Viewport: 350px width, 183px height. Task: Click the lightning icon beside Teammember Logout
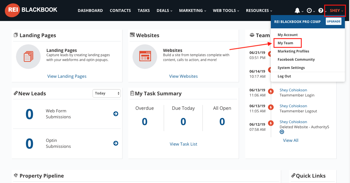(x=271, y=108)
